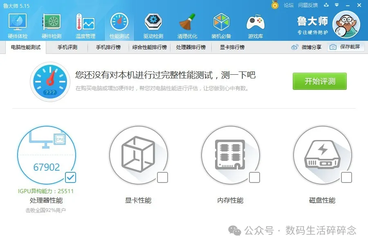Click the 鲁大师 5.15 title text
This screenshot has height=245, width=368.
click(16, 6)
